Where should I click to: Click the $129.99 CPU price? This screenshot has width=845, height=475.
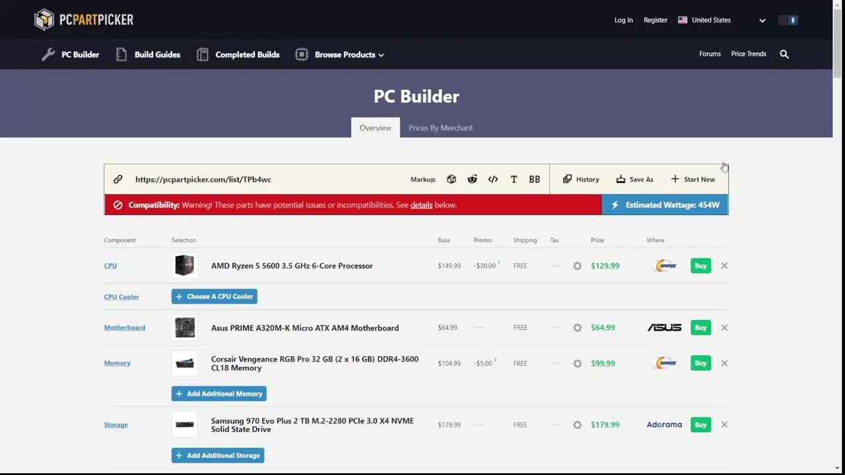pos(605,266)
